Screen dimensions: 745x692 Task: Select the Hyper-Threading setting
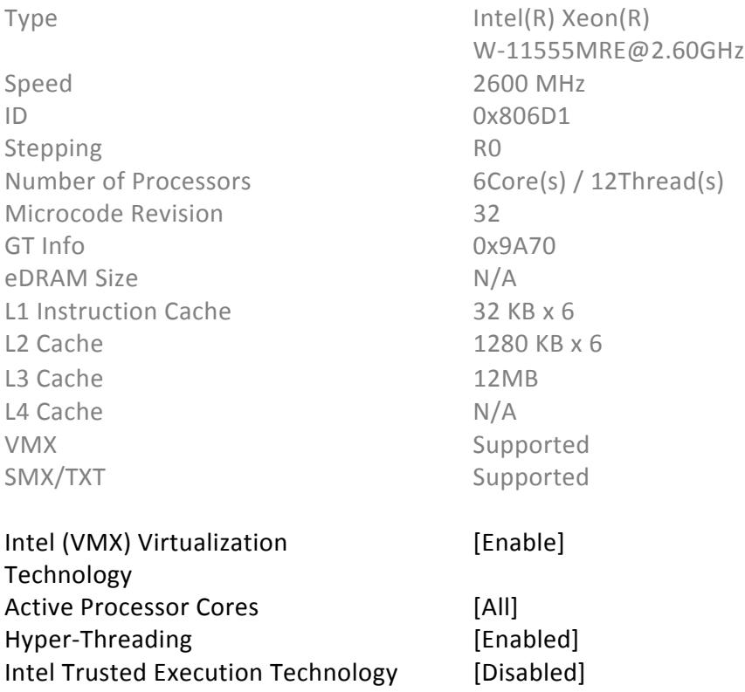99,640
